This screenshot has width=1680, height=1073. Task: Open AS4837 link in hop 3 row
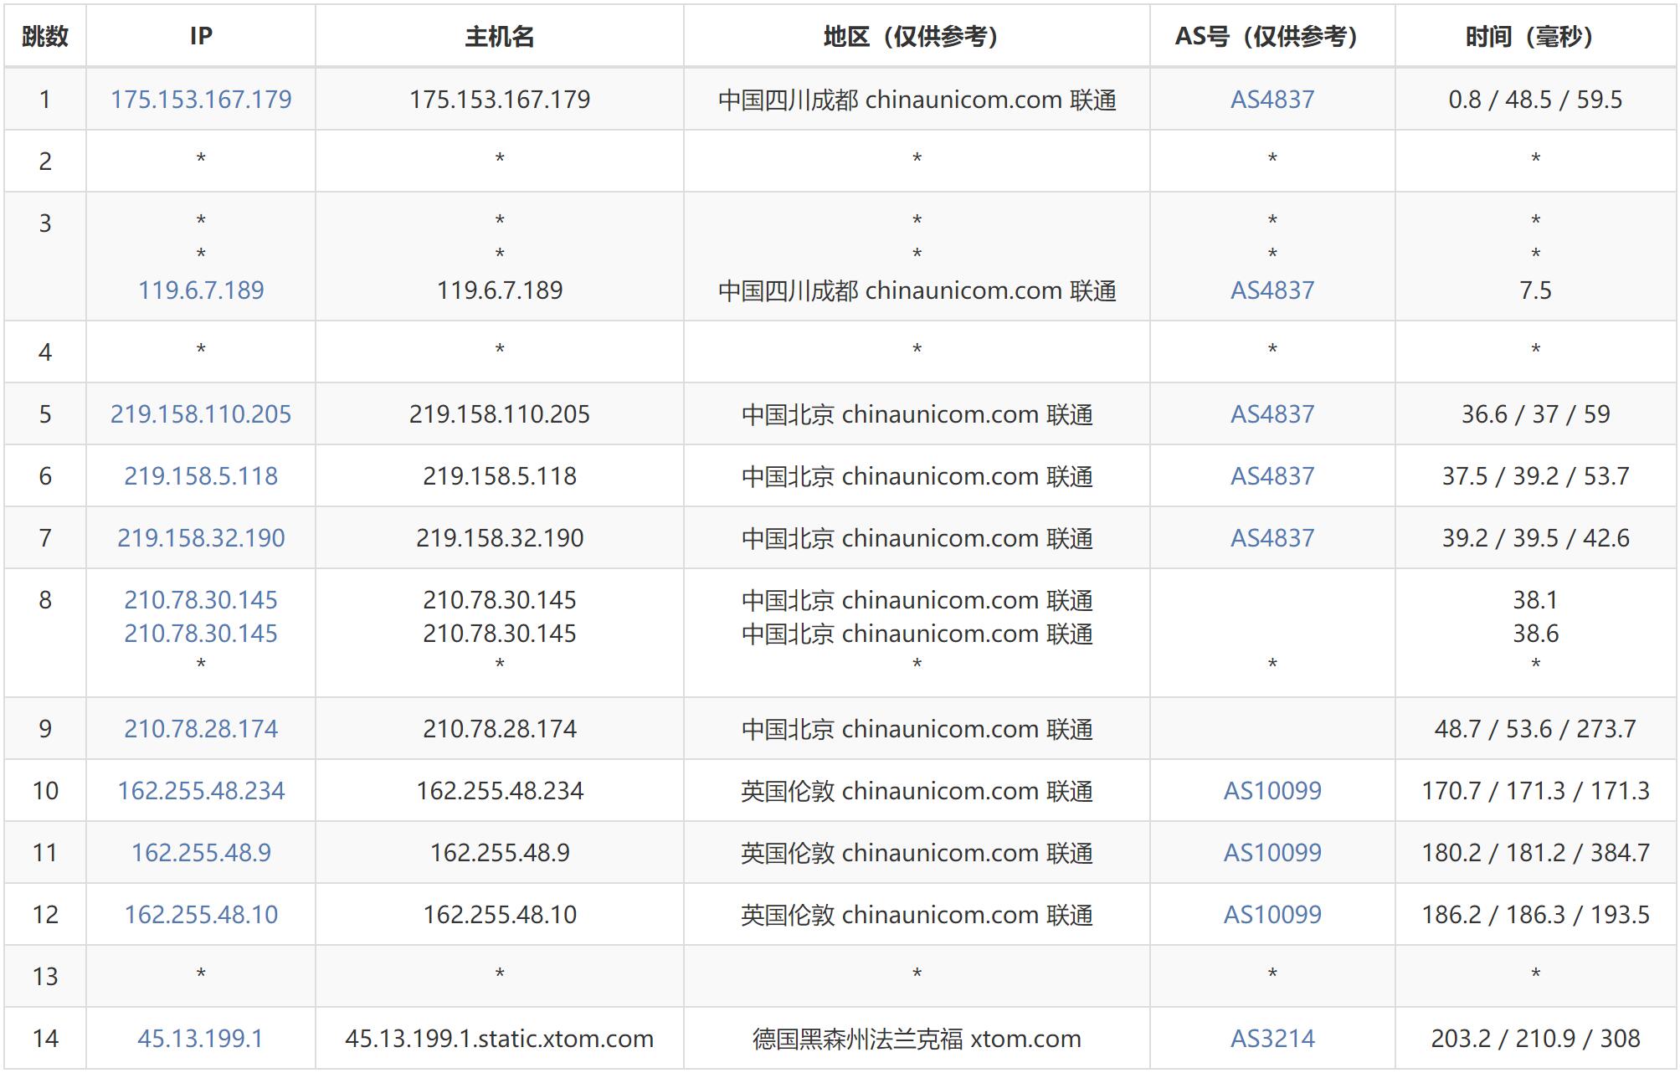point(1272,290)
